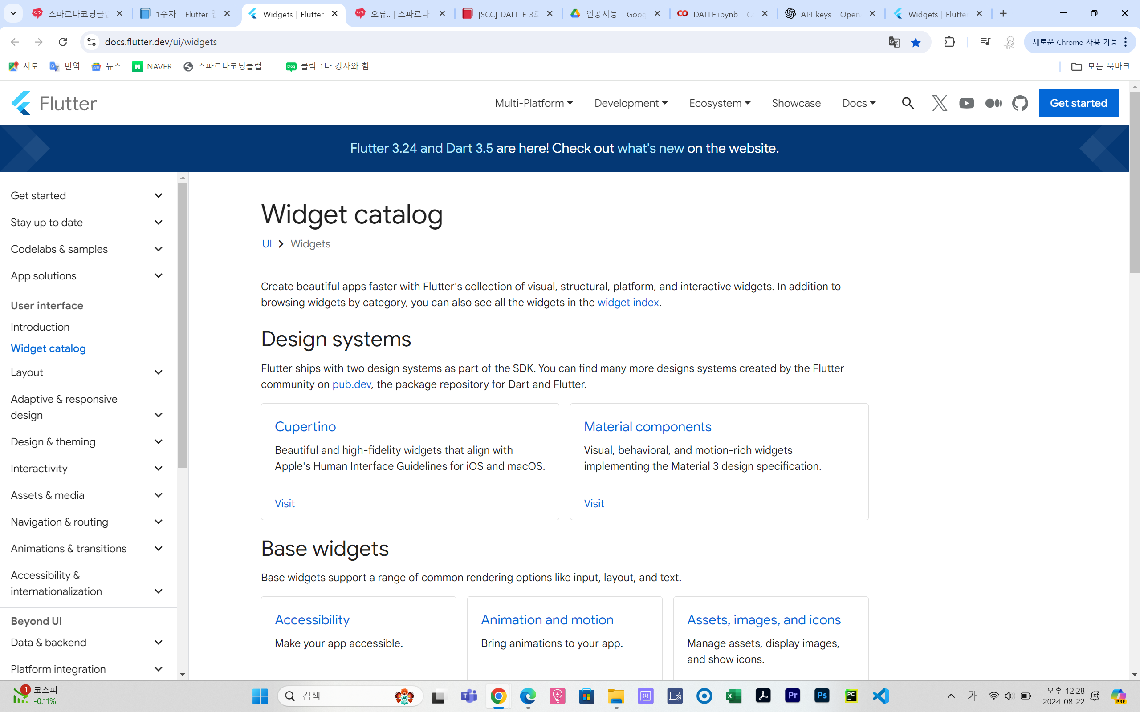
Task: Click the UI breadcrumb link
Action: click(267, 244)
